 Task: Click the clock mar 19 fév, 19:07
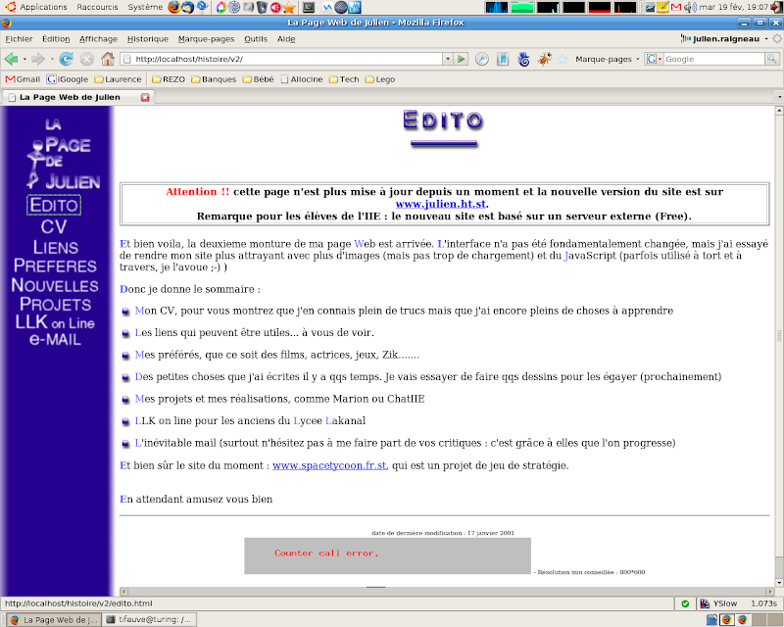[x=733, y=7]
